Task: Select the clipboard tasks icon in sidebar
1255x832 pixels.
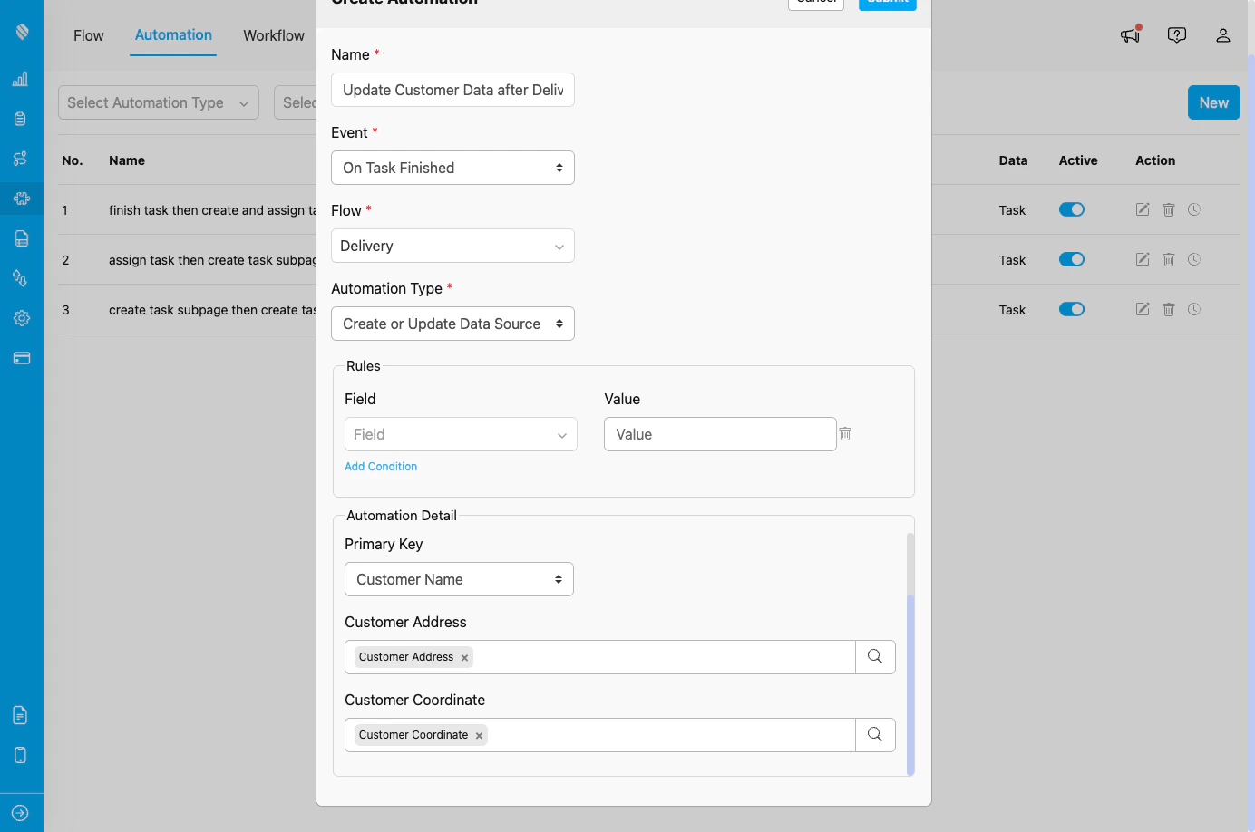Action: click(x=20, y=118)
